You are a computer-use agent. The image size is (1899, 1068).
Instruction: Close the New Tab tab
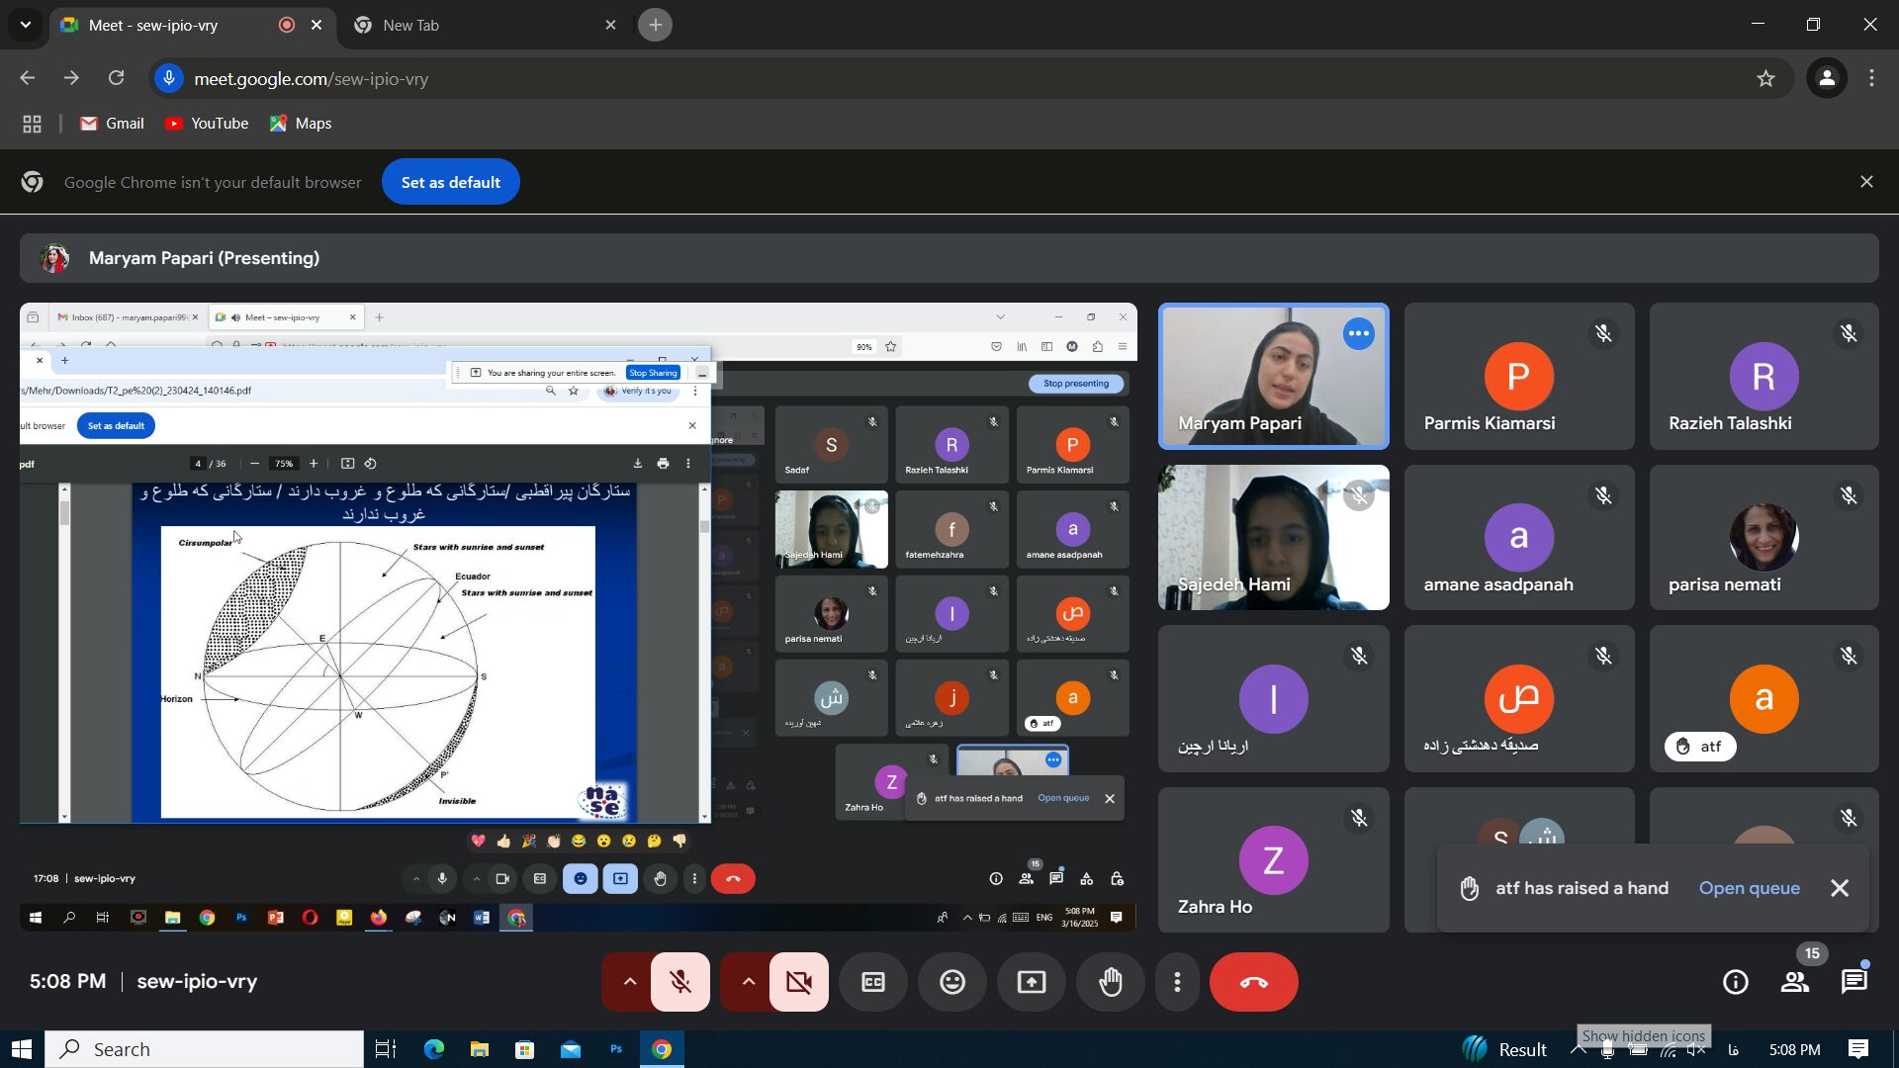610,25
